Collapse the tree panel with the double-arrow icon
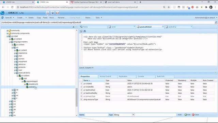The width and height of the screenshot is (218, 123). (76, 27)
